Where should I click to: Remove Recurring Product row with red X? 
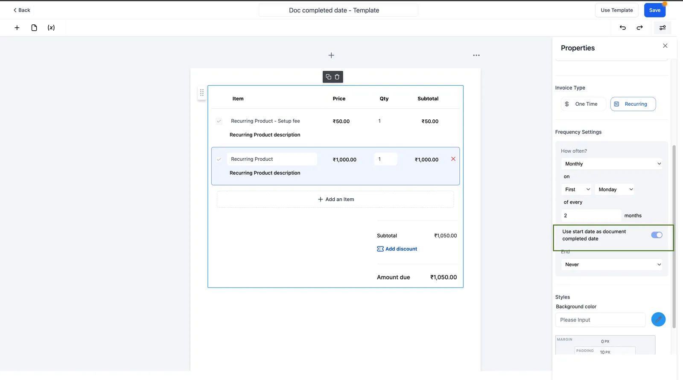pyautogui.click(x=453, y=159)
